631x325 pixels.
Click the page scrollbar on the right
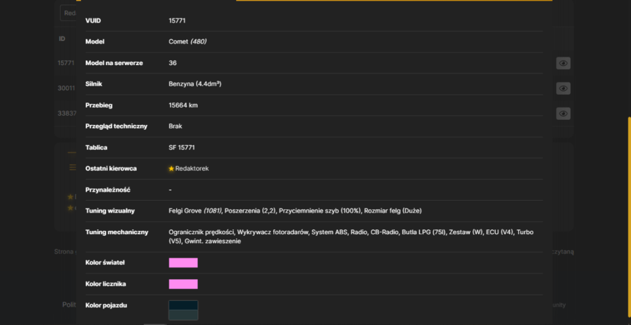[629, 217]
